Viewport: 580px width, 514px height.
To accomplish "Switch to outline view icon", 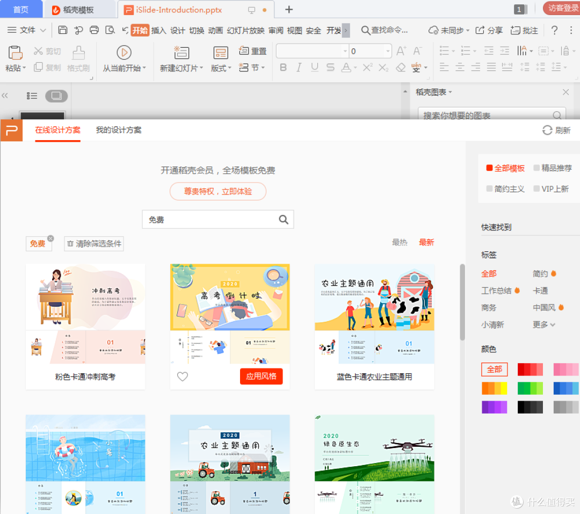I will [32, 96].
